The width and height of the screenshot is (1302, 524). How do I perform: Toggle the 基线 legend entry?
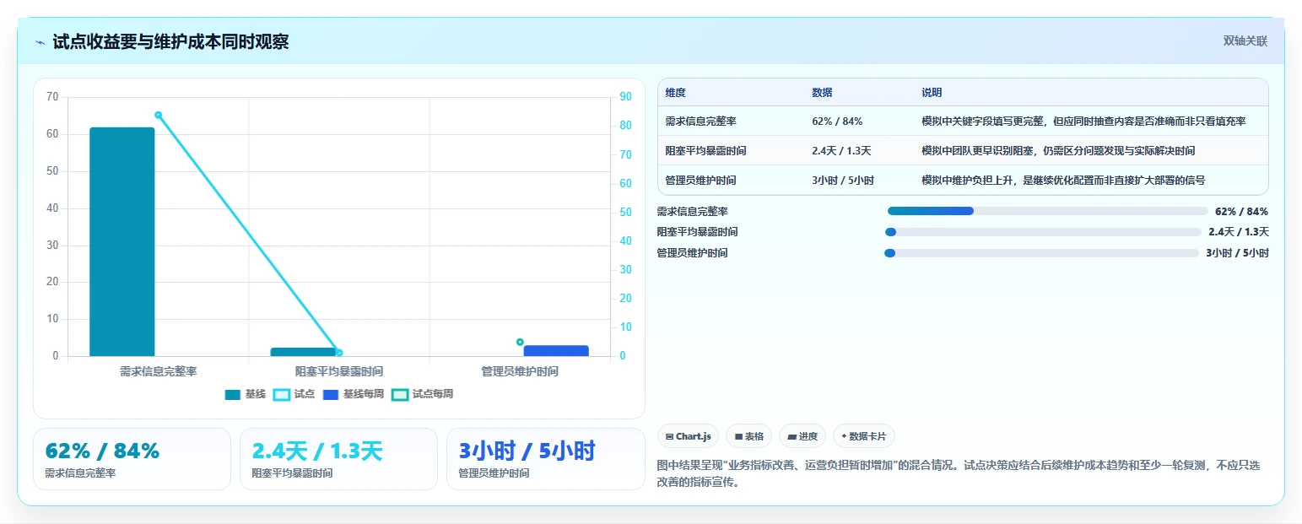tap(245, 394)
